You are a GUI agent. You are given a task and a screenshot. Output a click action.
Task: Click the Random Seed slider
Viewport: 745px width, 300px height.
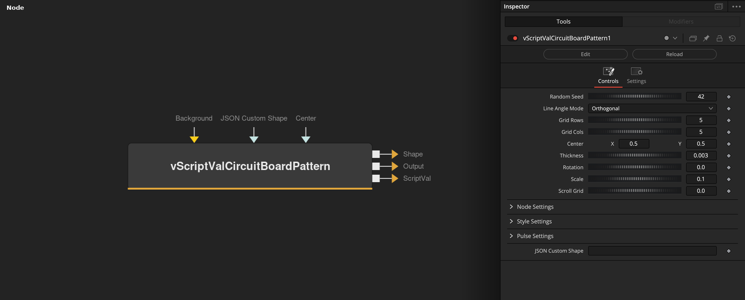coord(635,96)
